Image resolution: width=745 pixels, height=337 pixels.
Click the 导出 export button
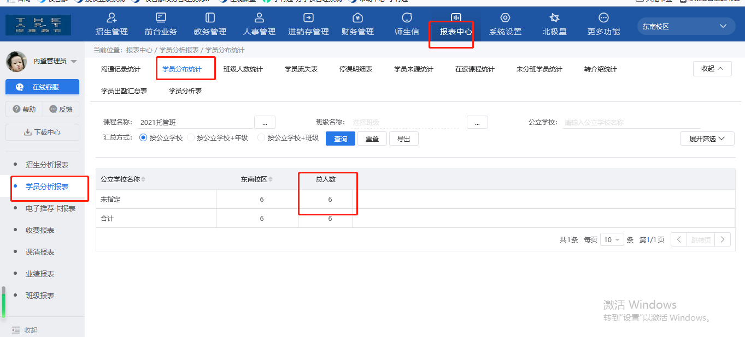[x=404, y=139]
